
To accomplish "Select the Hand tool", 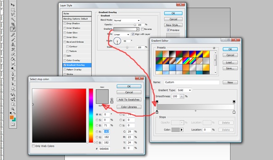I will click(13, 104).
